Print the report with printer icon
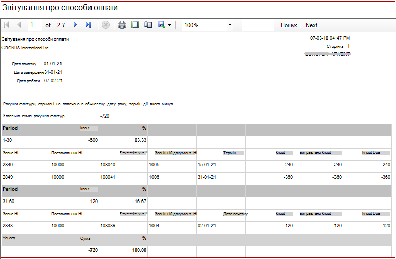Viewport: 396px width, 259px height. point(122,25)
